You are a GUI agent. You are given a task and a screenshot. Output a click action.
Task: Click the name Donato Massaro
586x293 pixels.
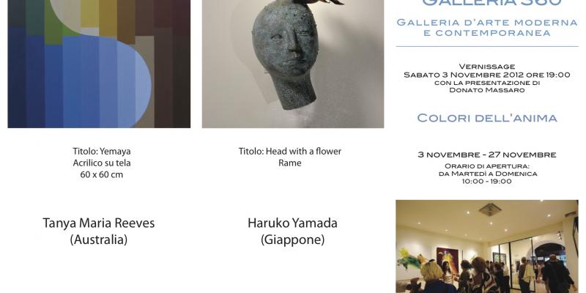pyautogui.click(x=487, y=90)
